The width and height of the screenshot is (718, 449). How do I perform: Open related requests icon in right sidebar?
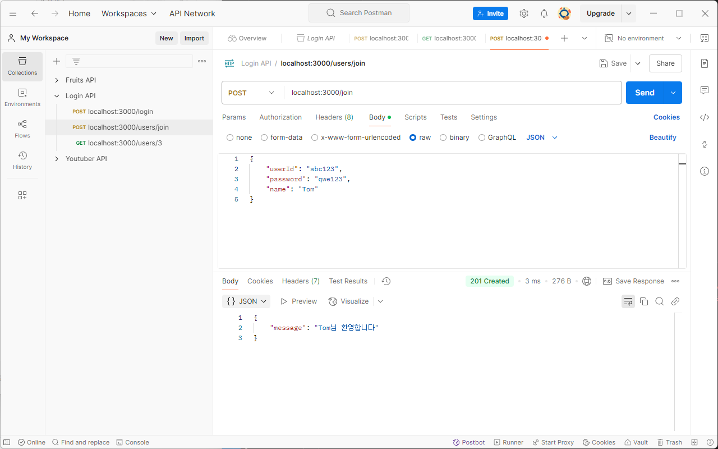(x=705, y=144)
